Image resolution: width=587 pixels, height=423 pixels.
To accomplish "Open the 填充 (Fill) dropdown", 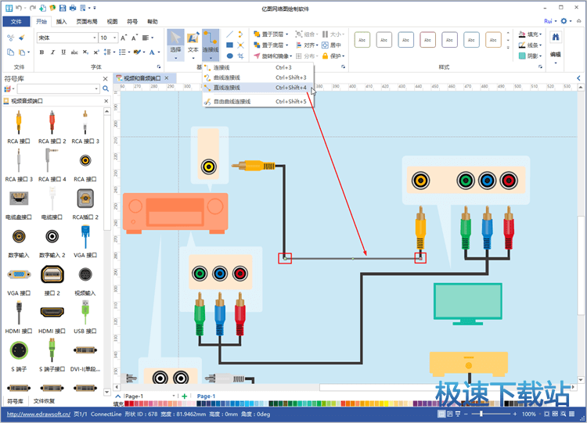I will tap(534, 34).
